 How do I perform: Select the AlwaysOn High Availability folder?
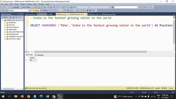(x=16, y=32)
